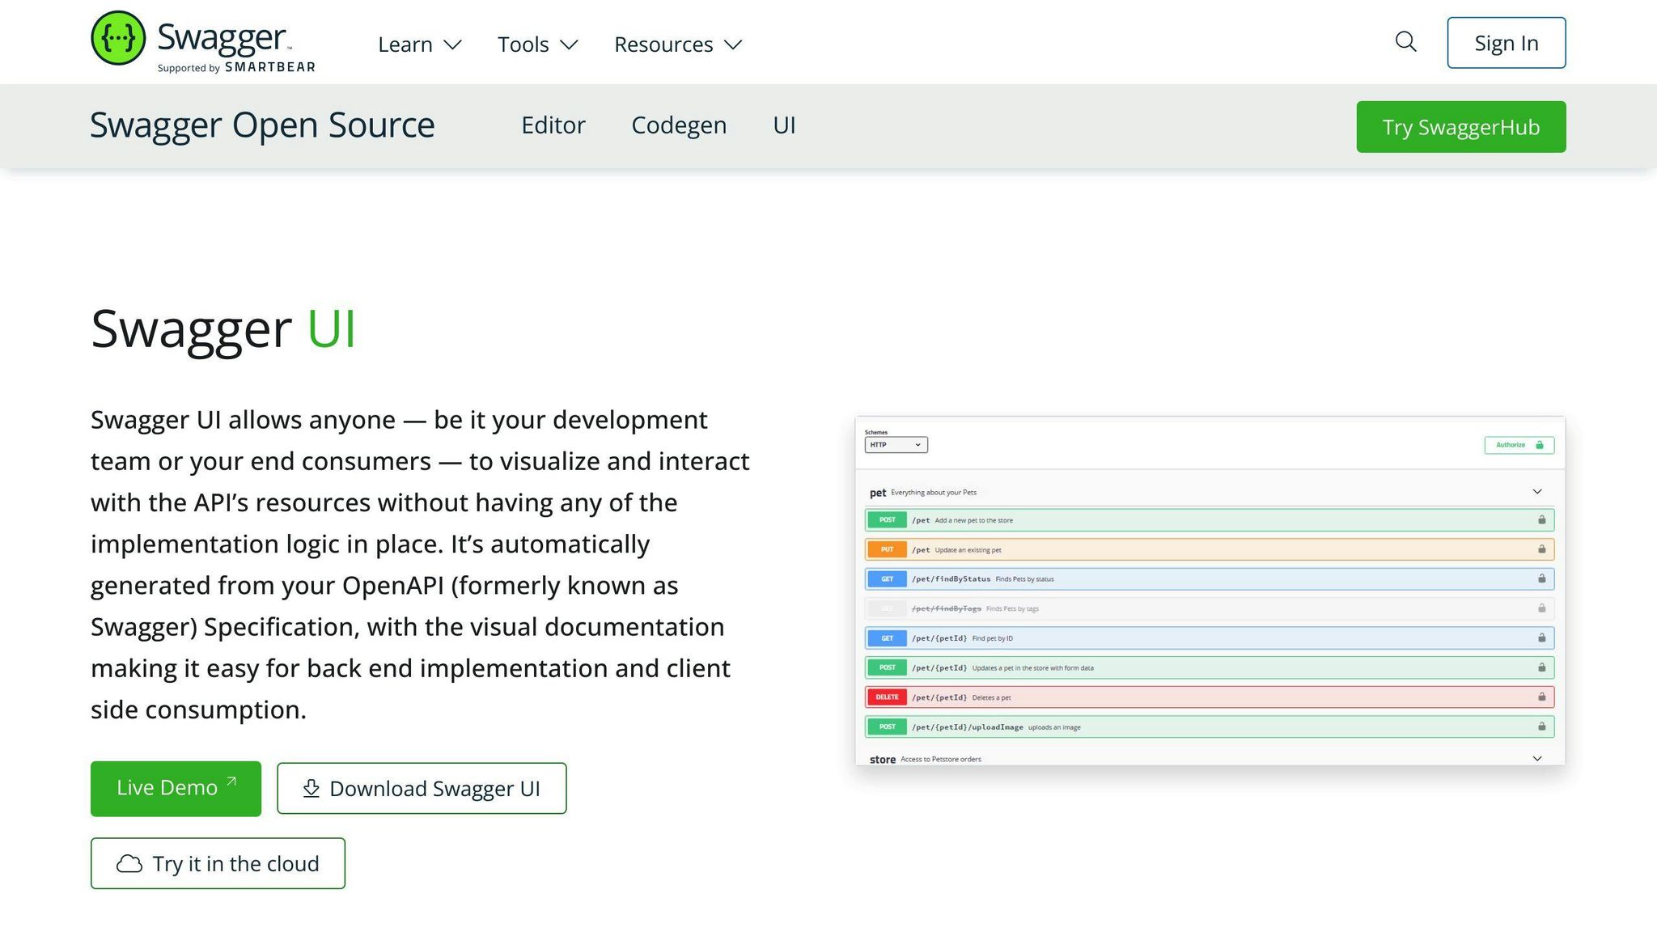Expand the GET /pet/{petId} endpoint row

pyautogui.click(x=1133, y=638)
